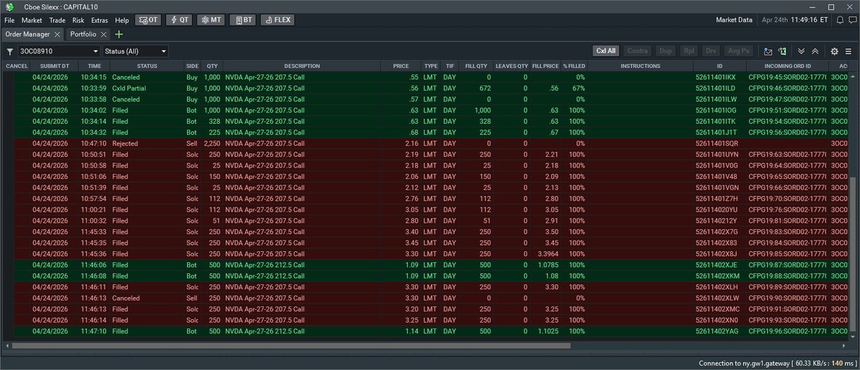860x370 pixels.
Task: Add a new tab with the green plus
Action: coord(119,34)
